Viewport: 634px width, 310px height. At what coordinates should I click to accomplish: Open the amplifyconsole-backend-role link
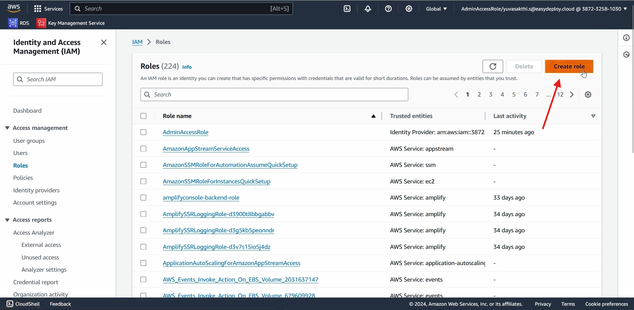(x=201, y=198)
